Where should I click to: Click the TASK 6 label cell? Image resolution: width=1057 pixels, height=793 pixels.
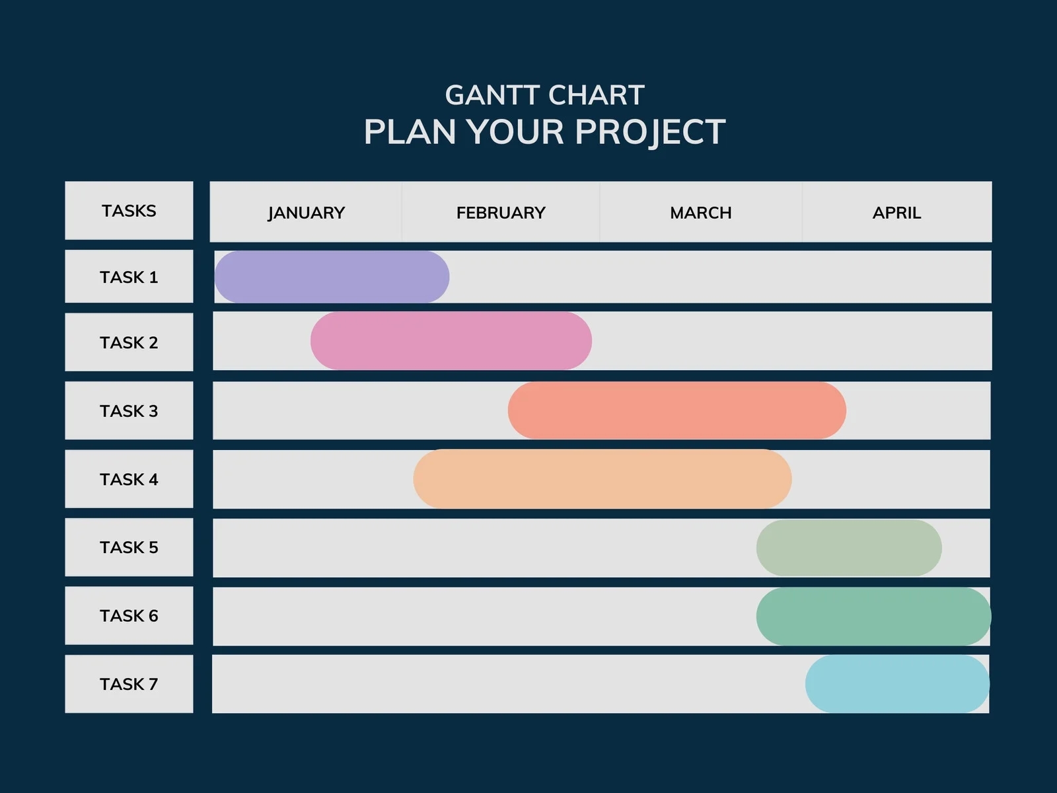(129, 616)
